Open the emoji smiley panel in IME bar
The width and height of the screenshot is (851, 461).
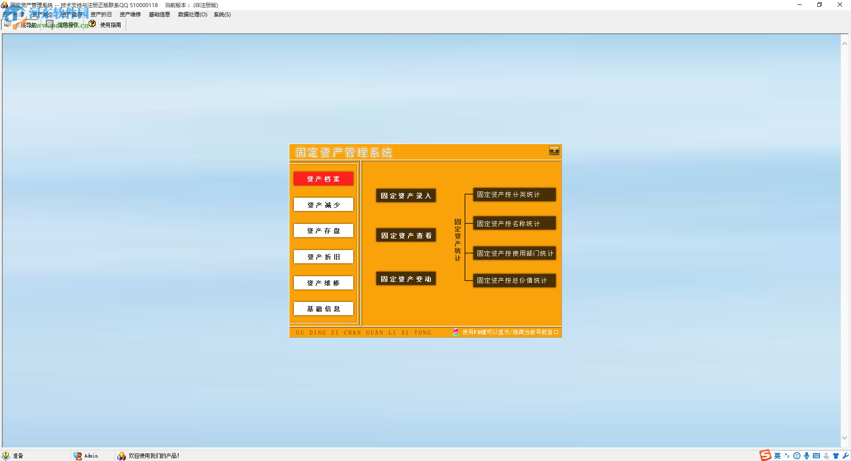coord(797,456)
